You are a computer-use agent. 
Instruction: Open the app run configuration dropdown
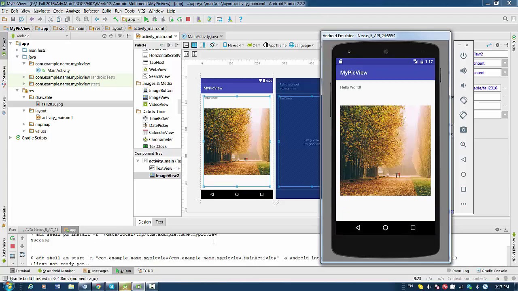[x=132, y=19]
